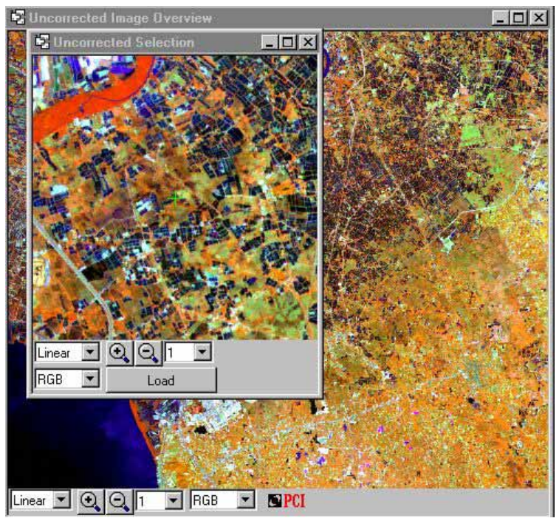Open the Linear enhancement dropdown in Selection window
Image resolution: width=559 pixels, height=521 pixels.
tap(90, 353)
